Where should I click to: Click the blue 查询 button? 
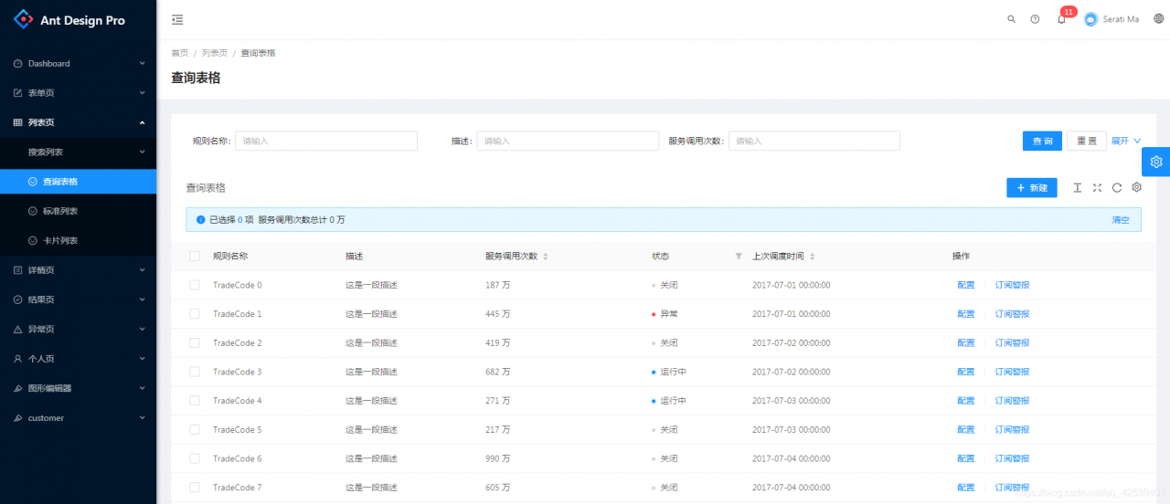(1042, 141)
